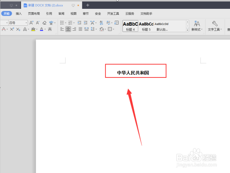Click the tab stops ruler icon
Screen dimensions: 230x173
click(117, 23)
